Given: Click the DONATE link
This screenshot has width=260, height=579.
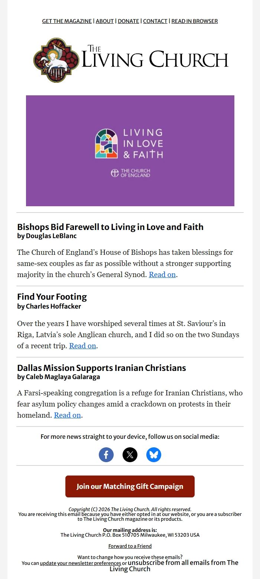Looking at the screenshot, I should pos(129,21).
